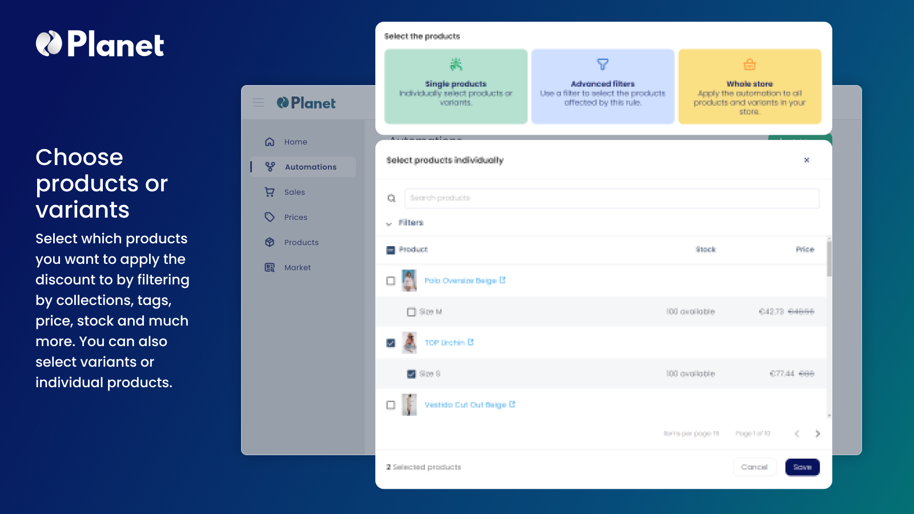Viewport: 914px width, 514px height.
Task: Toggle the select-all Product header checkbox
Action: (390, 250)
